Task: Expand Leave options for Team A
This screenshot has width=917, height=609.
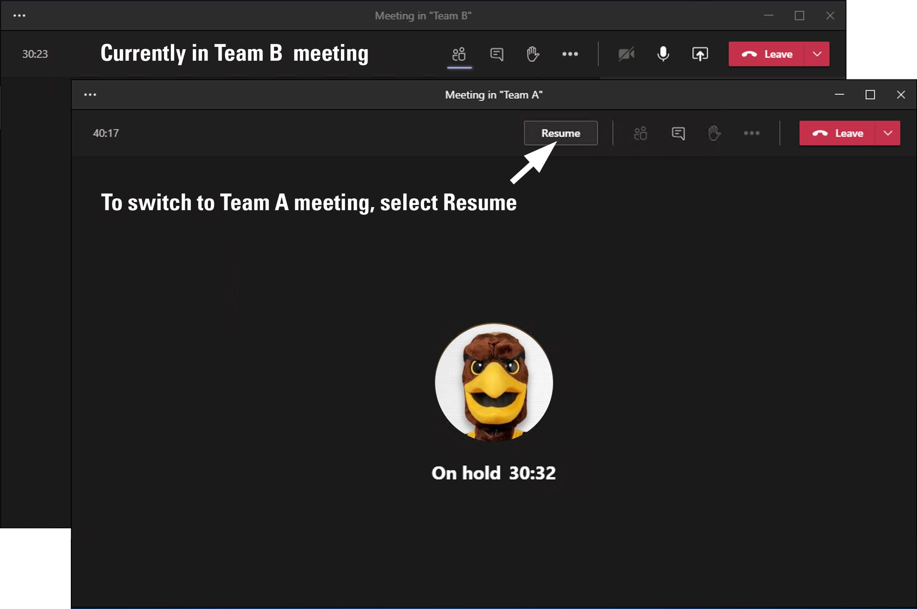Action: point(888,133)
